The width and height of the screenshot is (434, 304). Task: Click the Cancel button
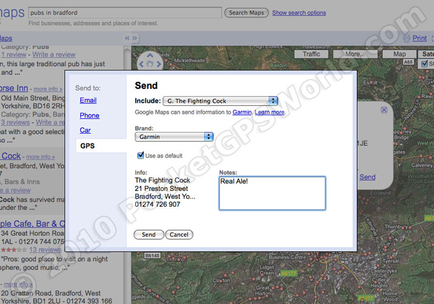click(x=179, y=235)
